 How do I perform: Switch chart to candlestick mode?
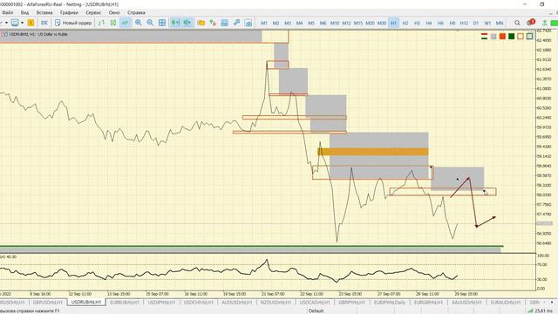click(113, 23)
